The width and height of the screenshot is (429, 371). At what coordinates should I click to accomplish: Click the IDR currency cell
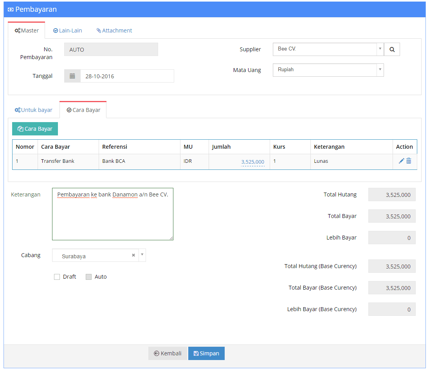click(x=194, y=161)
